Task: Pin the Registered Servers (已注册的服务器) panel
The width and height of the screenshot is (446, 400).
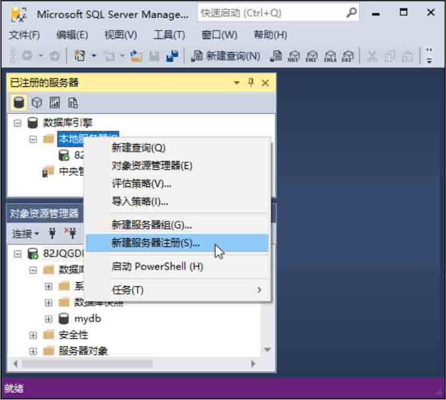Action: pos(250,83)
